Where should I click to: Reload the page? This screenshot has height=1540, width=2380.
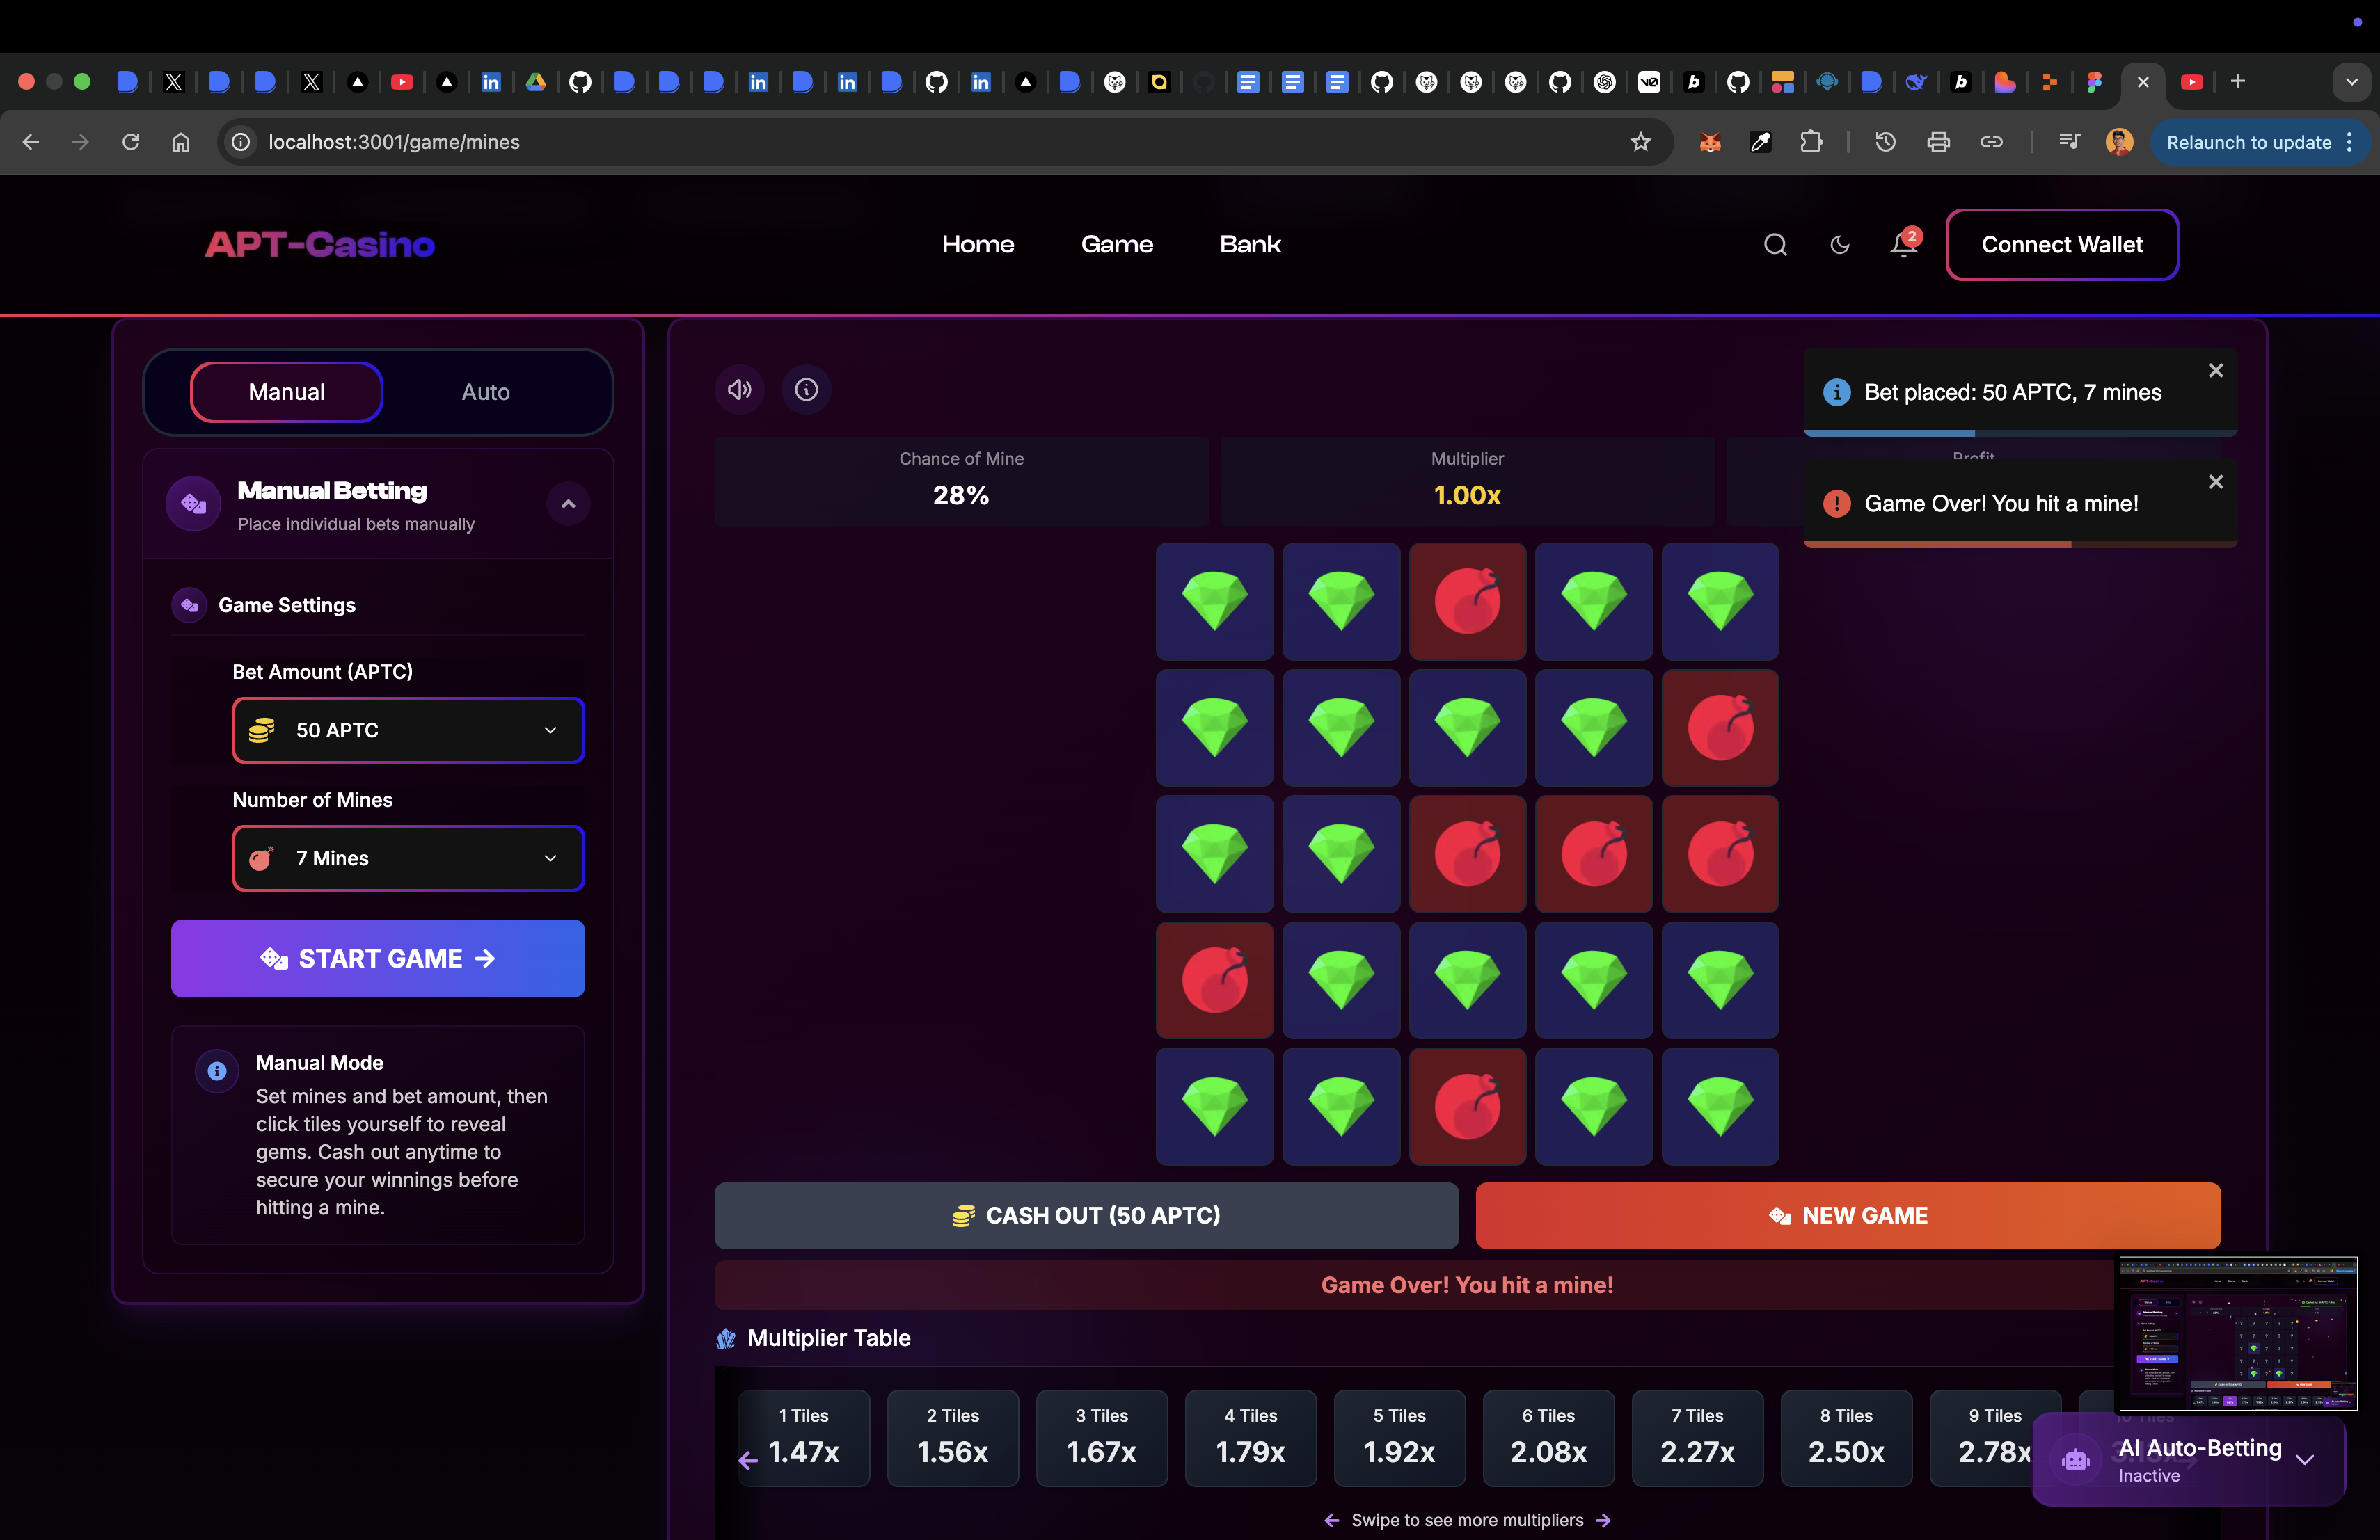pos(131,142)
